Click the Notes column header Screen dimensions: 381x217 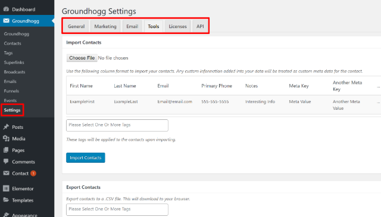251,86
